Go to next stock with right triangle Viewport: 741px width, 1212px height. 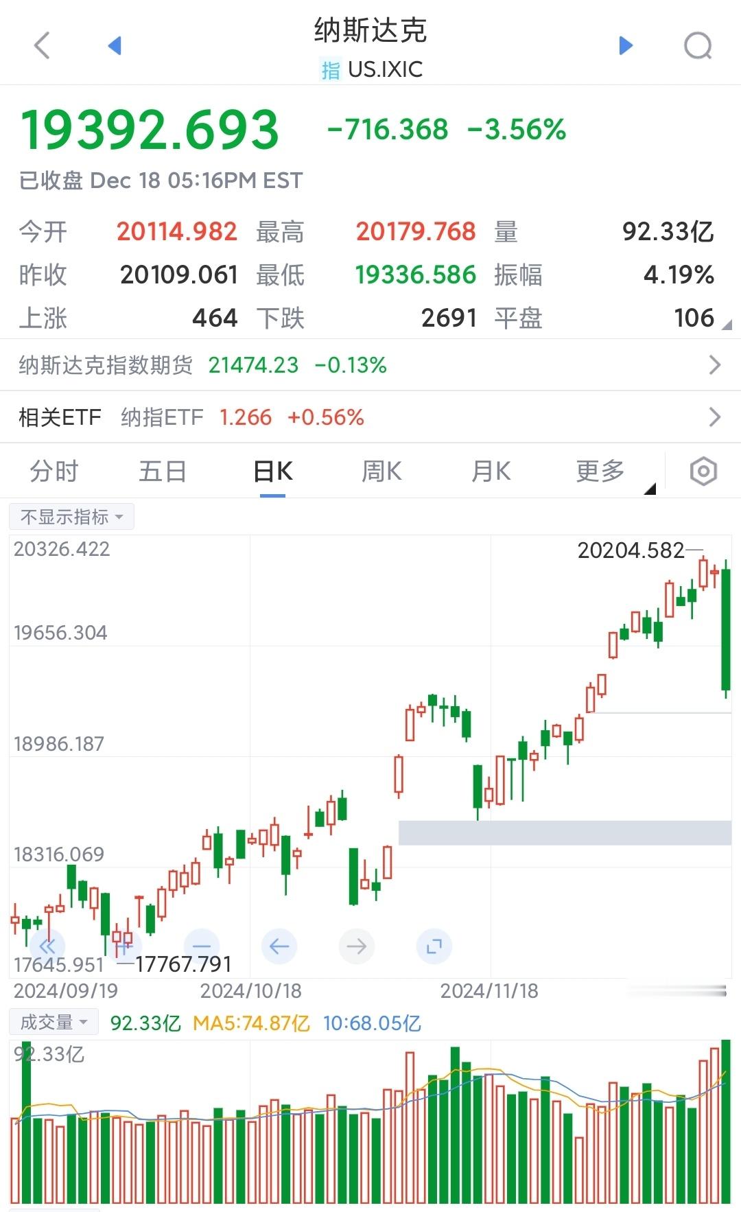(x=625, y=46)
